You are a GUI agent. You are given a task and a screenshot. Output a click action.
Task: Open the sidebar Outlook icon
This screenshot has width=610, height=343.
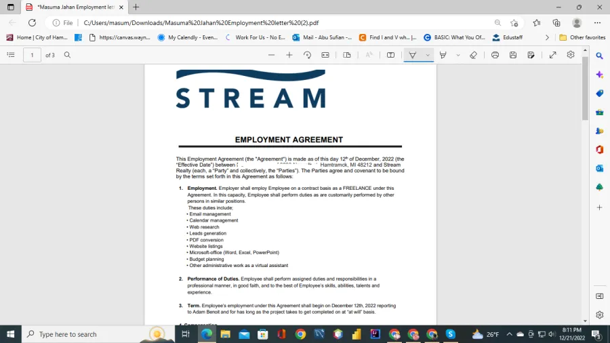(600, 168)
